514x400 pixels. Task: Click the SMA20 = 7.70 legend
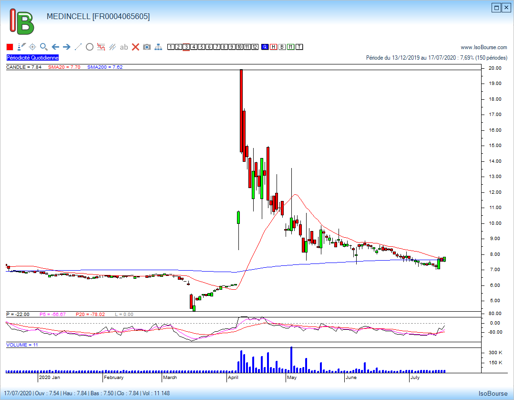pos(64,67)
